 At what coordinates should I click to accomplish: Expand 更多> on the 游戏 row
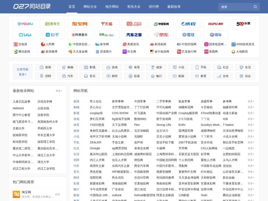pos(251,119)
